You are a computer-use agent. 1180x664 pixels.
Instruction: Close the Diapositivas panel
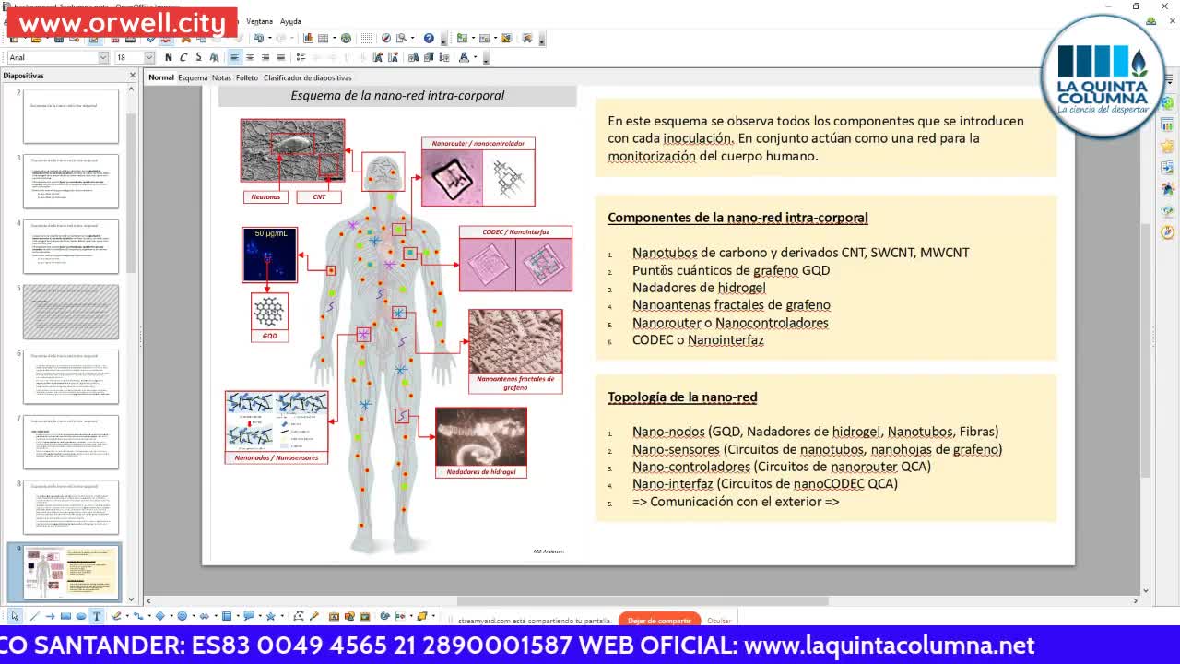click(132, 76)
